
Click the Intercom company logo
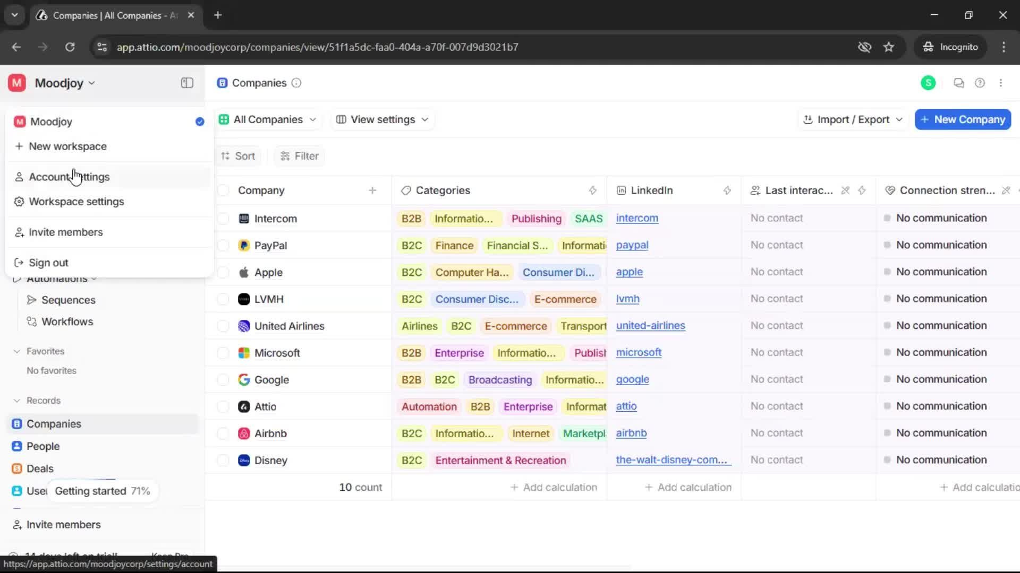point(244,219)
